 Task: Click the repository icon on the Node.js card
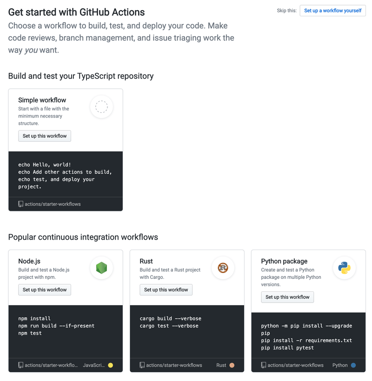(20, 365)
